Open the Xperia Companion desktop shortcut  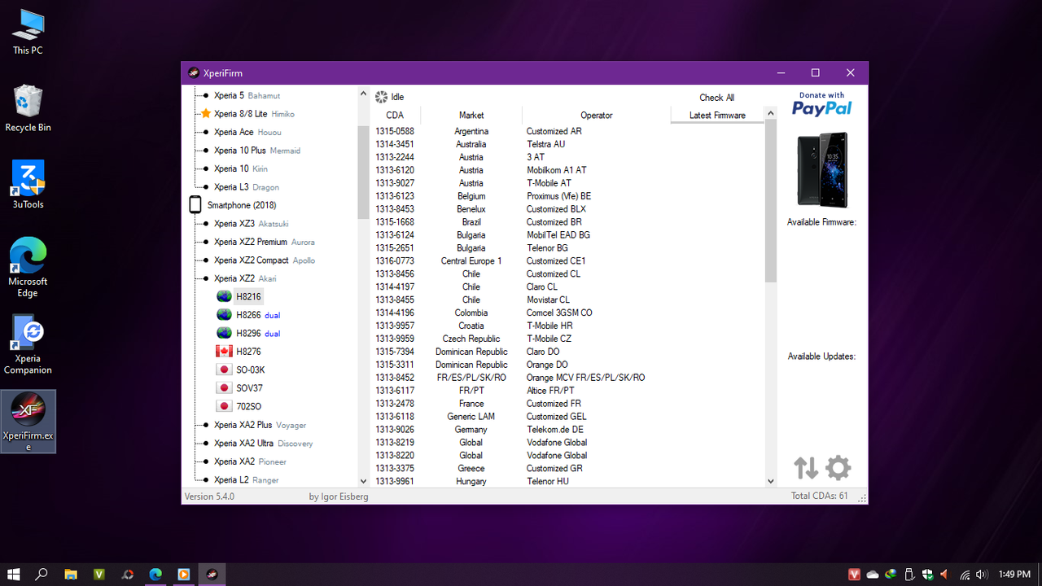28,344
